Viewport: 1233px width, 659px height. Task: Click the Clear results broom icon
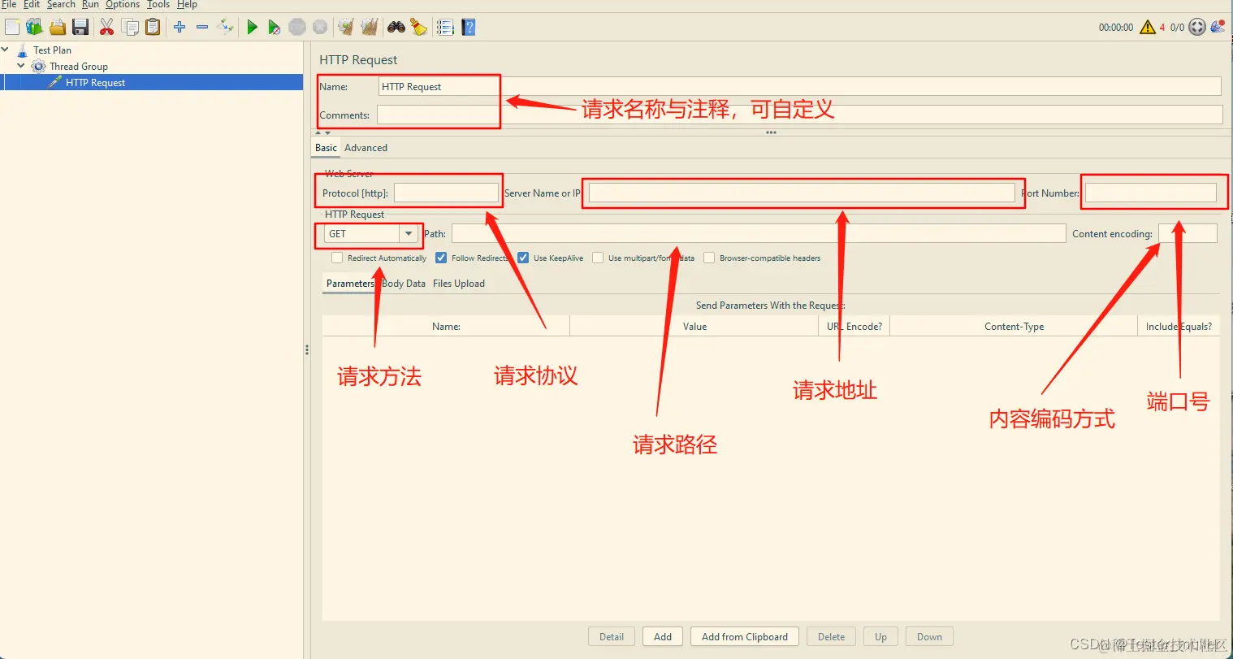[x=346, y=27]
